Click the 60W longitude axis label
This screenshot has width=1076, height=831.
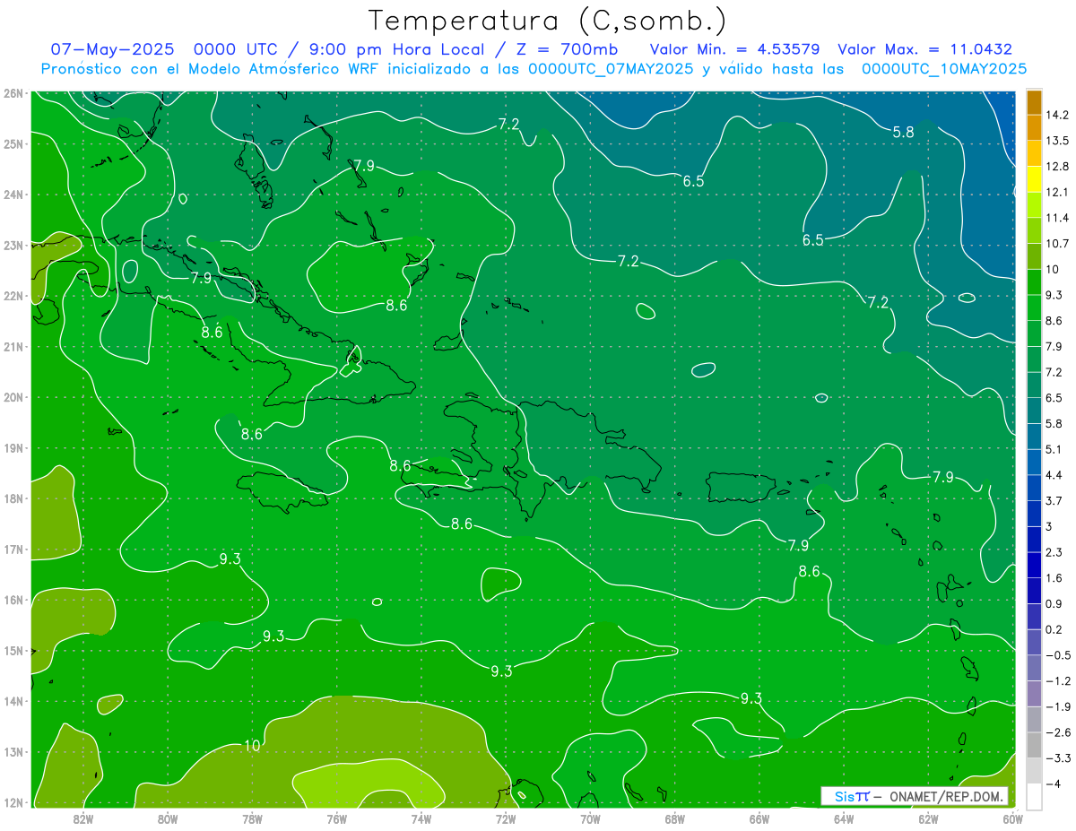coord(1012,818)
